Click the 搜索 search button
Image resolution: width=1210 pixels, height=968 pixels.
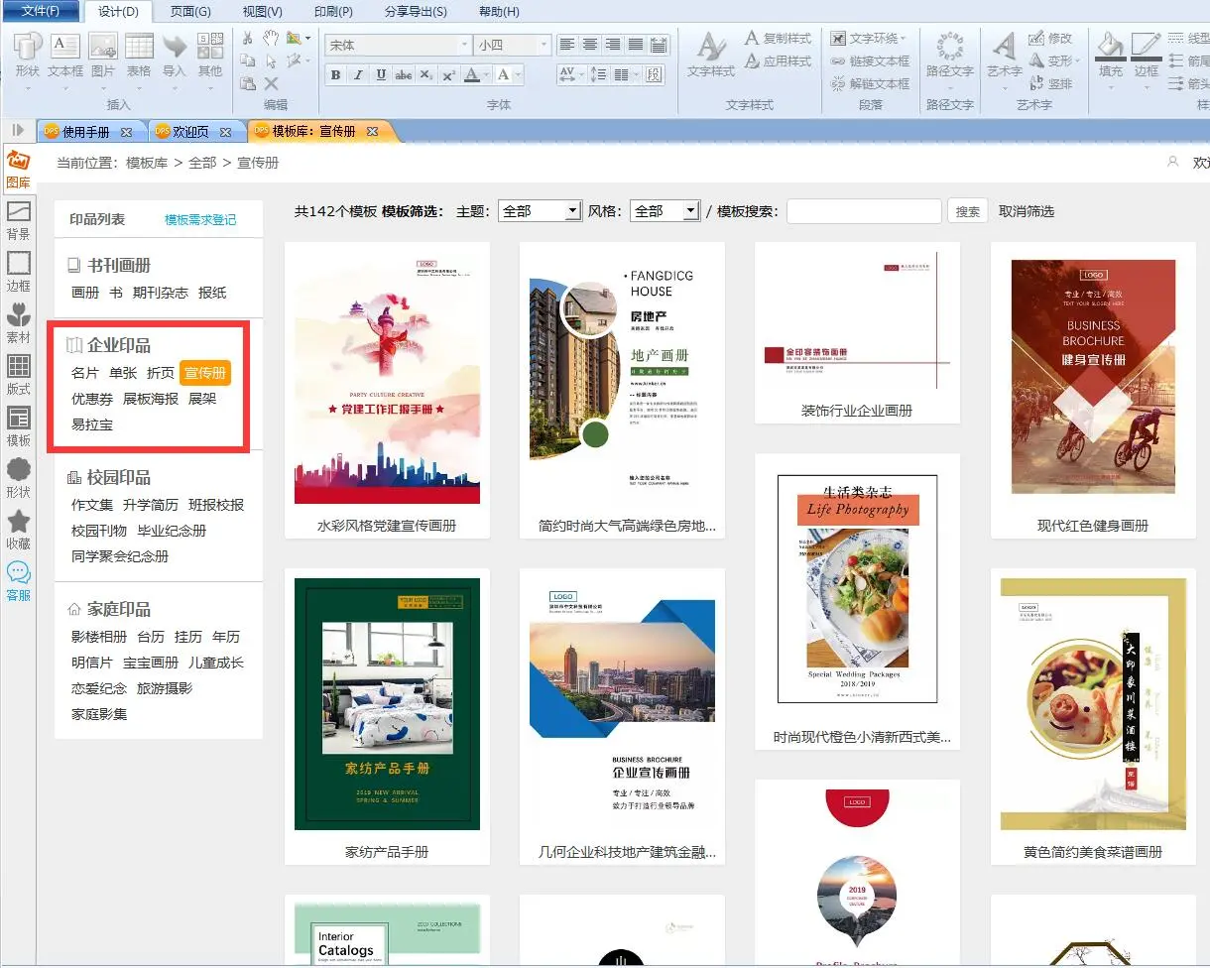(x=968, y=211)
